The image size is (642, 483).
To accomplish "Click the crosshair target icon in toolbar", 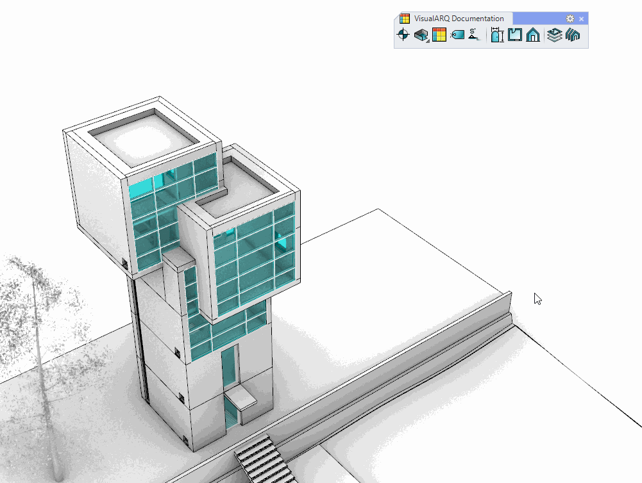I will [403, 35].
